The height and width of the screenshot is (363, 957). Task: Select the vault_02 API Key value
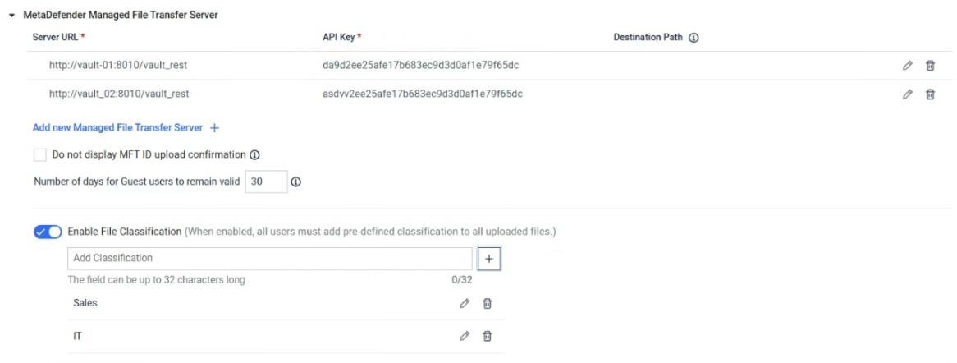(x=423, y=94)
